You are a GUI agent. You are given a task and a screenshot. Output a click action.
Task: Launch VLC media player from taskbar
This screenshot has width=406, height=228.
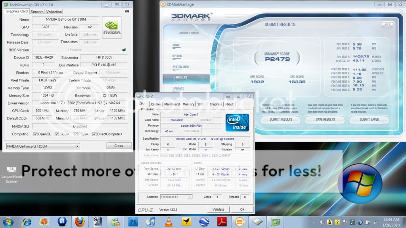169,221
